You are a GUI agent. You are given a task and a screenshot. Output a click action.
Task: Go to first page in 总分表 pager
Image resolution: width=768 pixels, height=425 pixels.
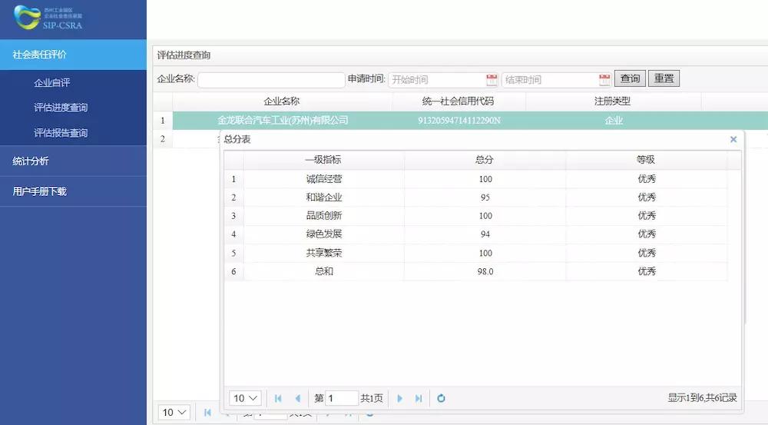(x=278, y=398)
